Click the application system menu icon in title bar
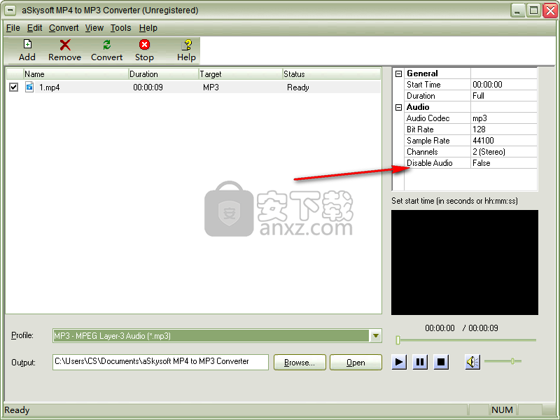Viewport: 560px width, 420px height. (x=10, y=10)
